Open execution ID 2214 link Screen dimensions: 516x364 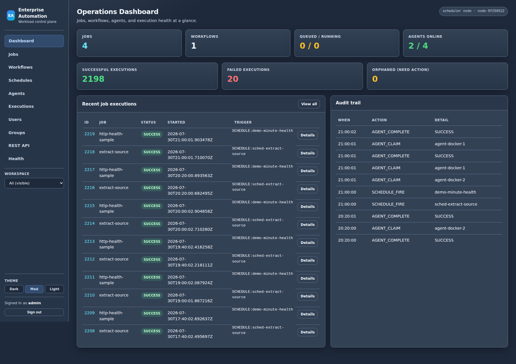[x=89, y=223]
